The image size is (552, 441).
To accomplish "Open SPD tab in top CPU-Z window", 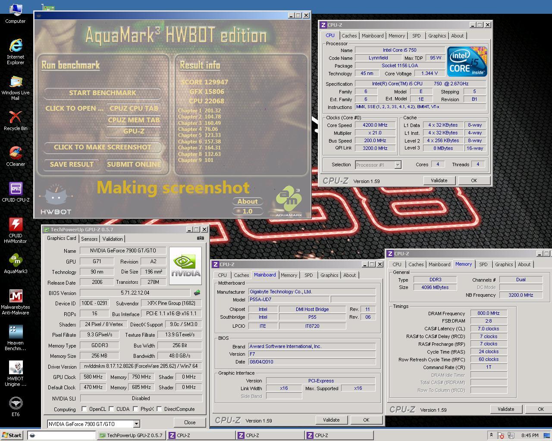I will 416,36.
